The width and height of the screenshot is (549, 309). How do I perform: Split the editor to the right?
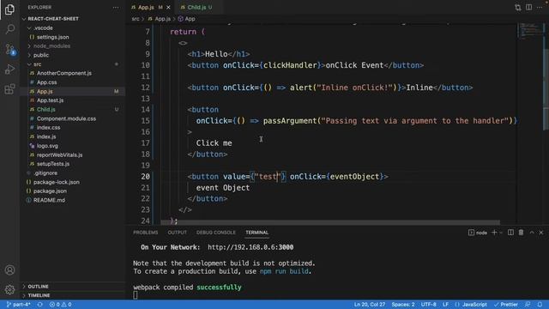(x=528, y=8)
